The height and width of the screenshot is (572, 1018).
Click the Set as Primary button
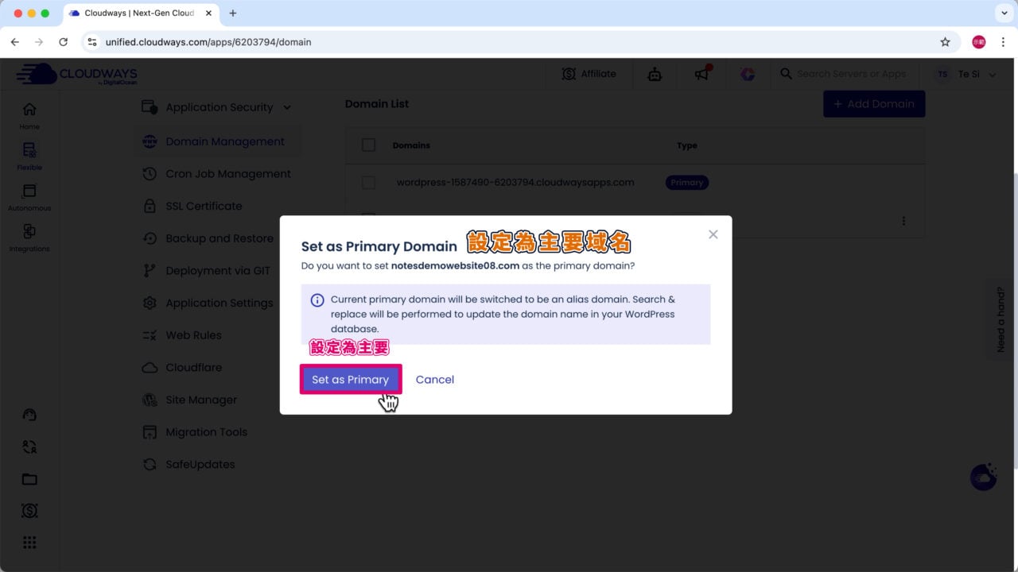click(x=350, y=380)
